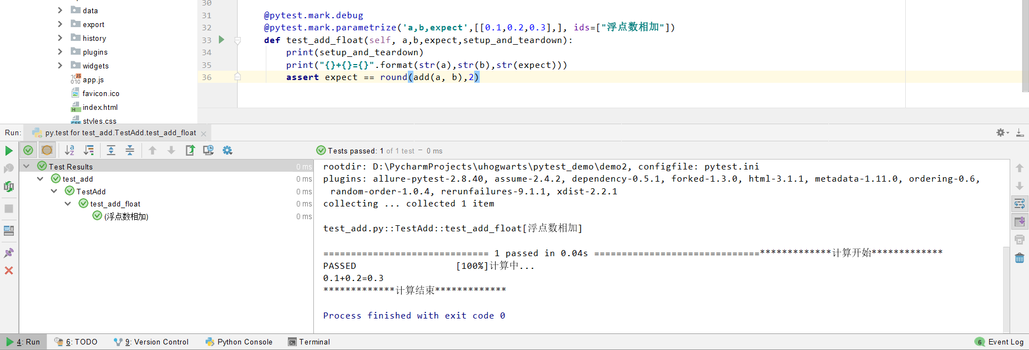Expand the history folder

[60, 38]
